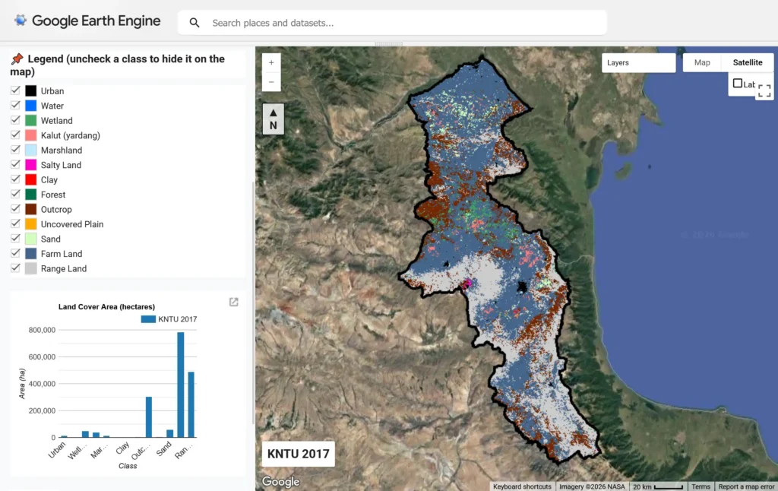Click the 20 km scale bar
This screenshot has width=778, height=491.
658,486
